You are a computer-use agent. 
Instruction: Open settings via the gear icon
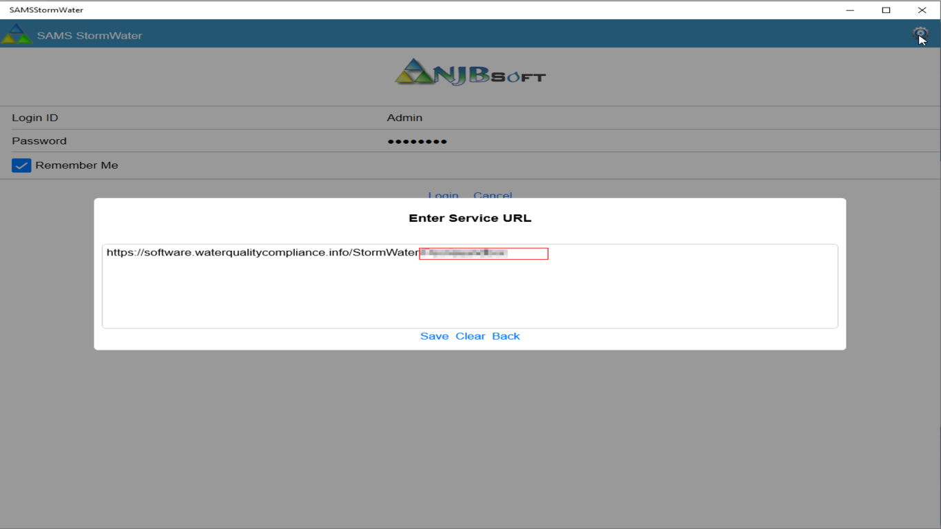tap(920, 33)
